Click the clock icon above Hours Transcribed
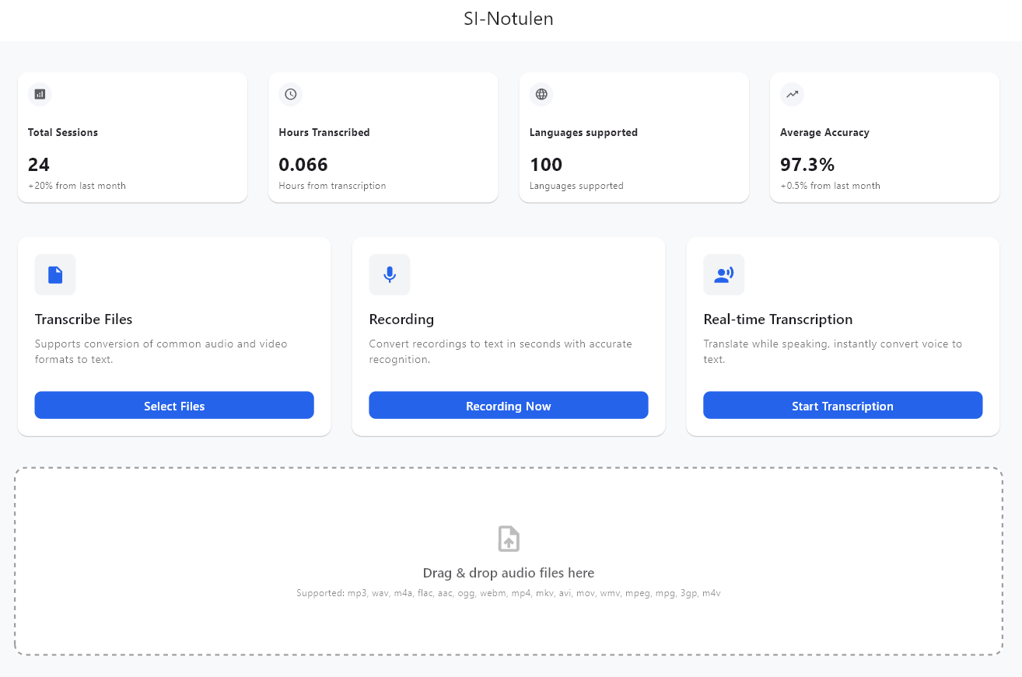 tap(290, 94)
